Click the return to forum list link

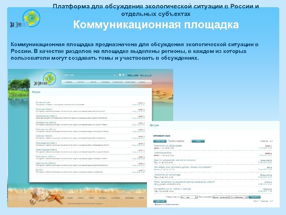click(166, 204)
